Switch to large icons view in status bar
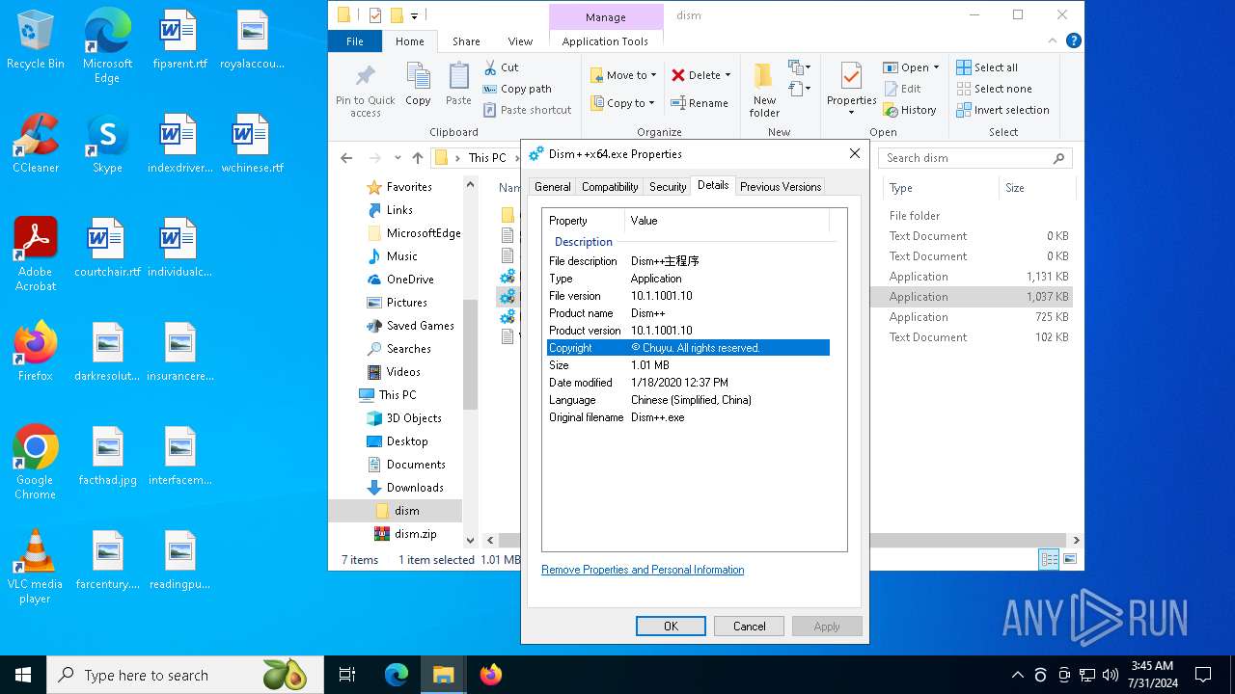Viewport: 1235px width, 694px height. (1068, 559)
